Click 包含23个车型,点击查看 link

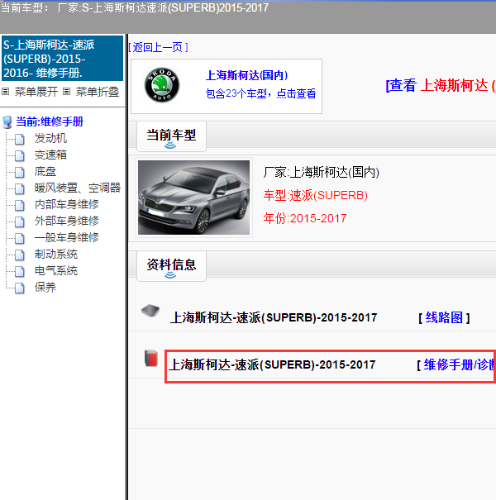pyautogui.click(x=260, y=93)
